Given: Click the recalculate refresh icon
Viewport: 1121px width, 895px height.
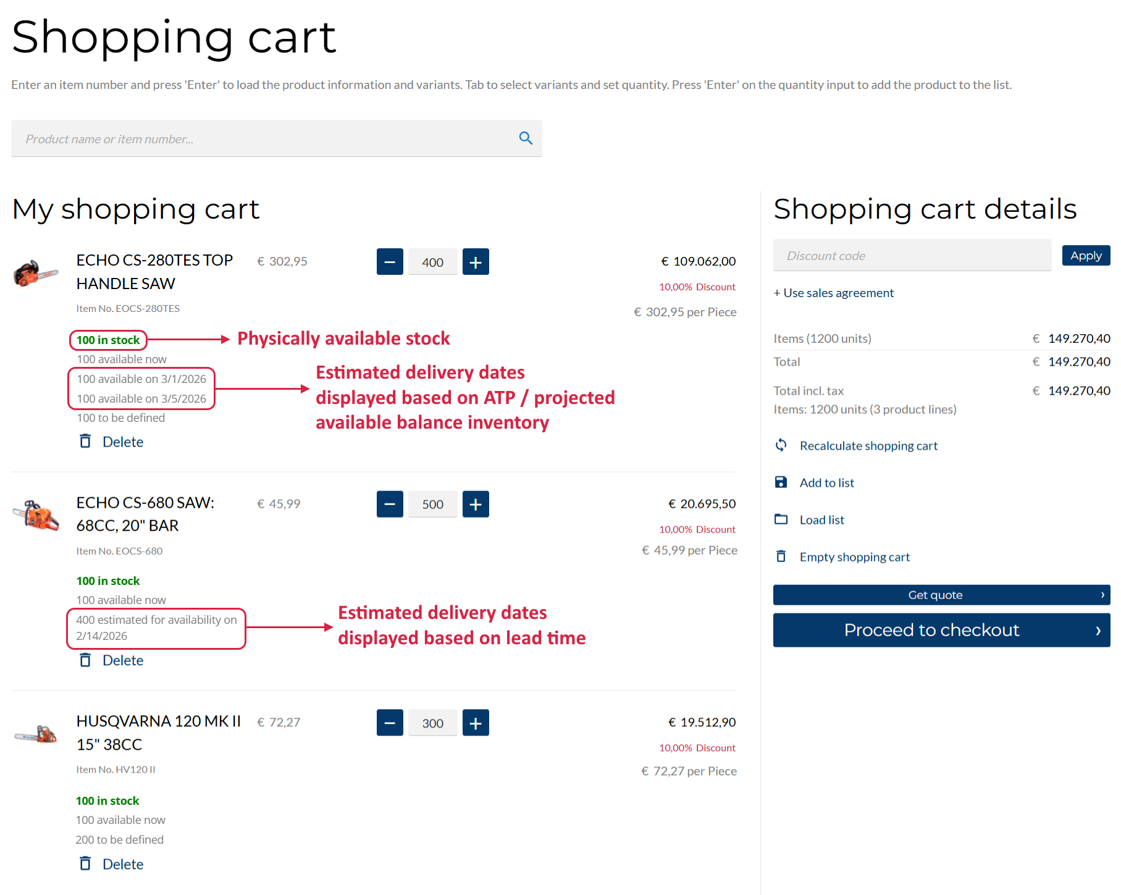Looking at the screenshot, I should tap(781, 445).
